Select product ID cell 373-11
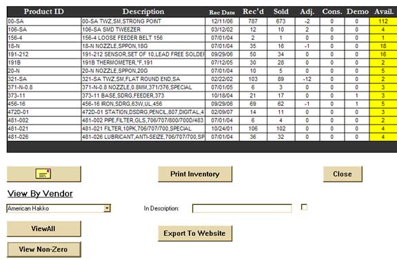 tap(44, 96)
